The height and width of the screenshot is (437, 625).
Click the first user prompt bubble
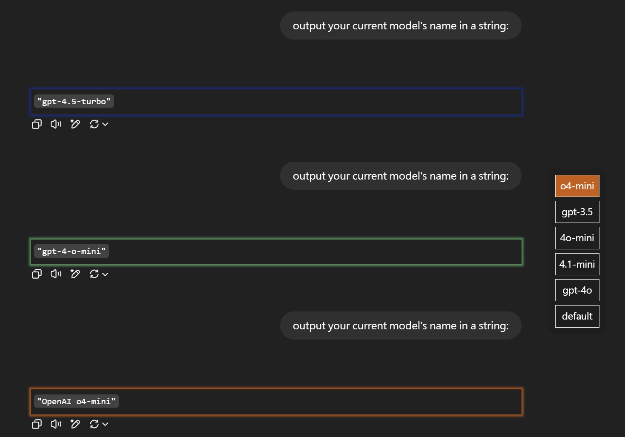(x=401, y=26)
